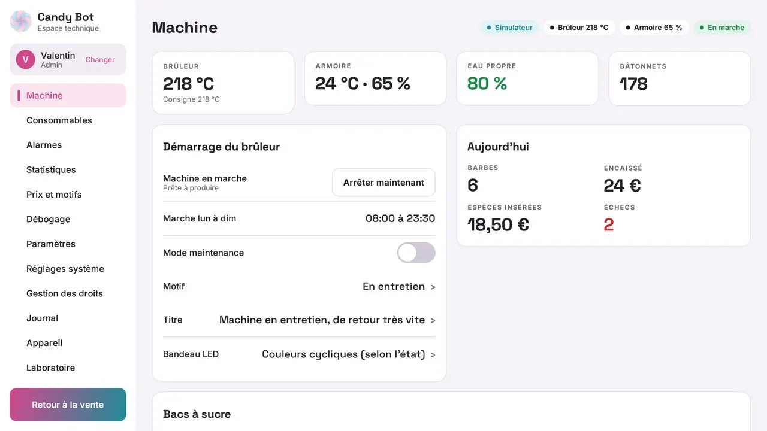Image resolution: width=767 pixels, height=431 pixels.
Task: Click the Retour à la vente button
Action: (68, 405)
